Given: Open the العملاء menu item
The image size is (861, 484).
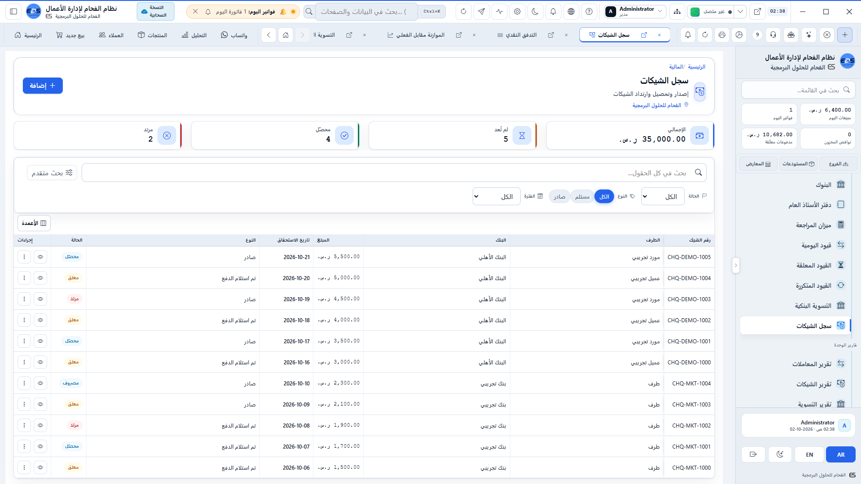Looking at the screenshot, I should click(x=111, y=35).
